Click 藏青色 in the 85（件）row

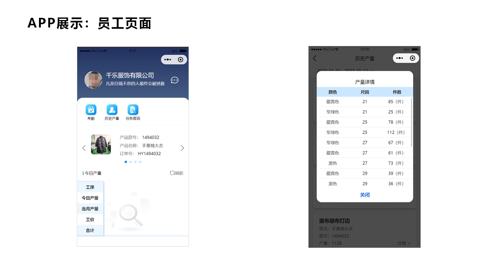click(333, 102)
